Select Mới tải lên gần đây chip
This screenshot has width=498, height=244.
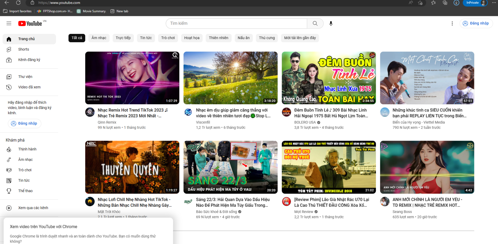[x=300, y=38]
